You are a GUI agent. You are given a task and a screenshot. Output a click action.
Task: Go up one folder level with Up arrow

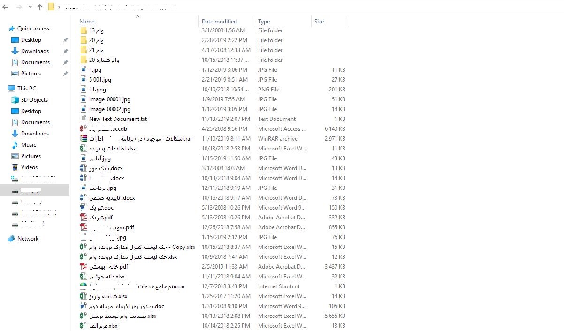39,7
